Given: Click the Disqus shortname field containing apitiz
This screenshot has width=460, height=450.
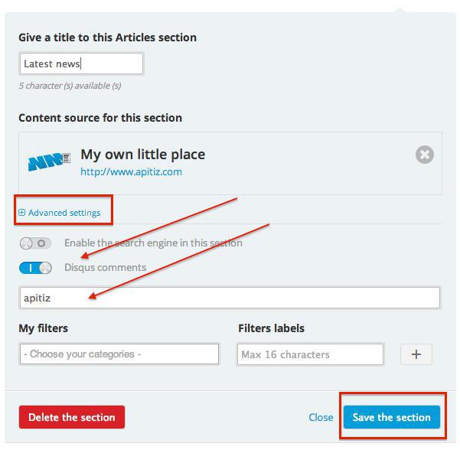Looking at the screenshot, I should pyautogui.click(x=230, y=298).
